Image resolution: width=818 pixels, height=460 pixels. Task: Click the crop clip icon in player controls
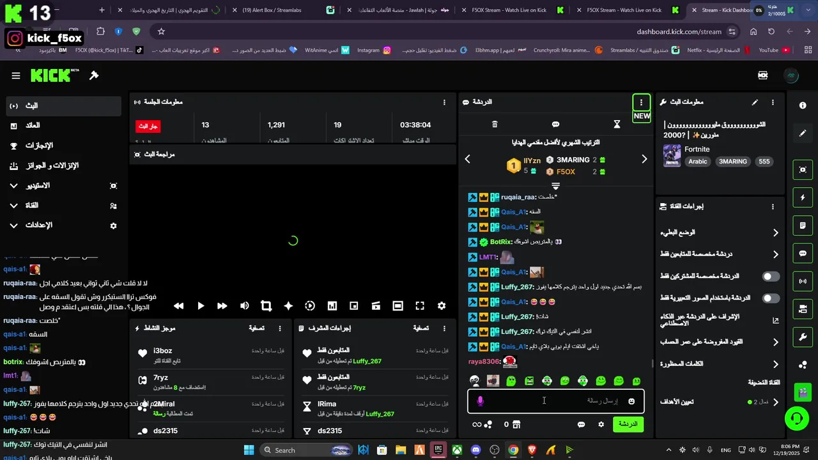(x=266, y=306)
